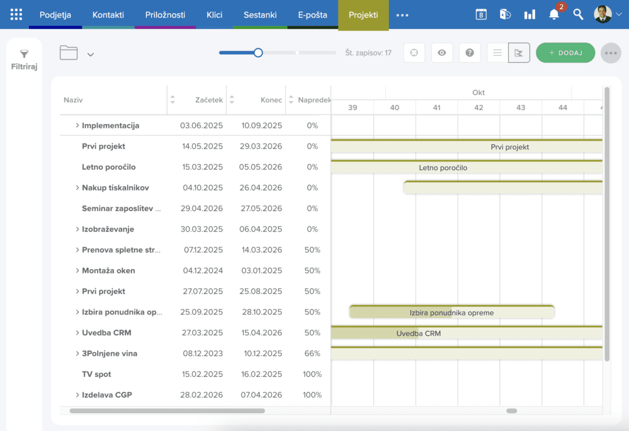Image resolution: width=629 pixels, height=431 pixels.
Task: Open the app grid launcher
Action: (17, 14)
